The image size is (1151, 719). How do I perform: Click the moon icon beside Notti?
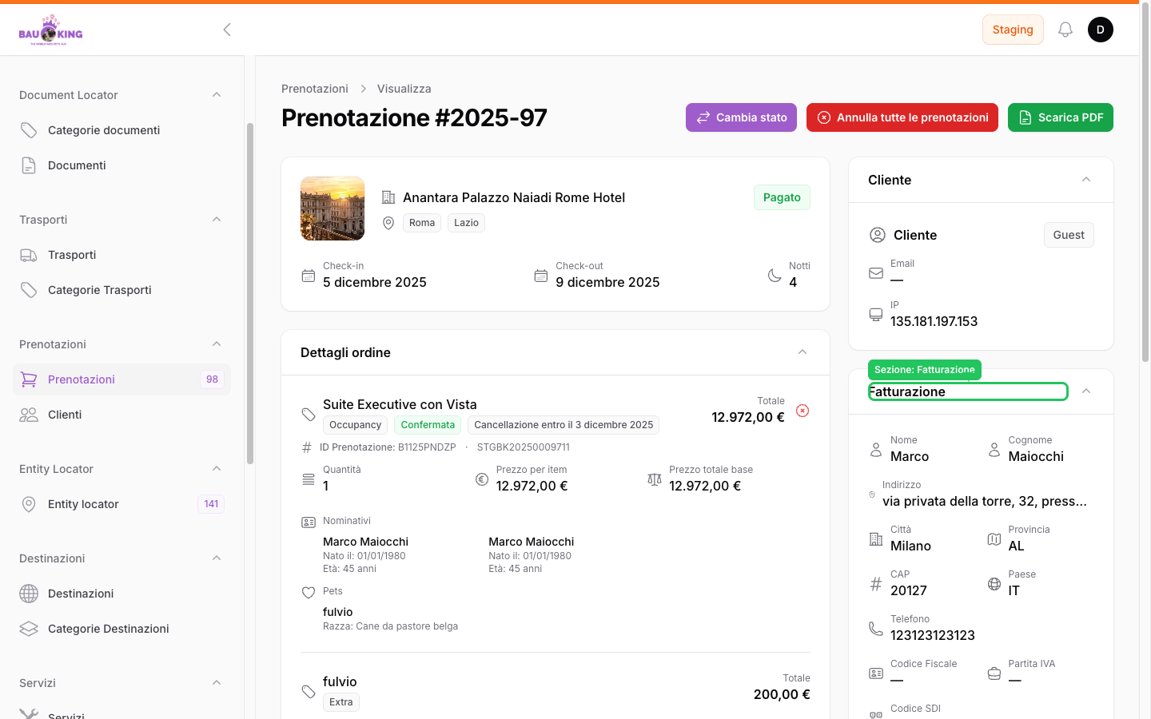[x=775, y=276]
